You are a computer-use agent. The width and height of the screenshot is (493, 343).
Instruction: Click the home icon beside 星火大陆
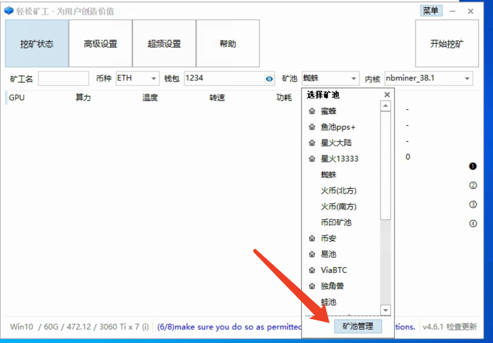coord(312,143)
